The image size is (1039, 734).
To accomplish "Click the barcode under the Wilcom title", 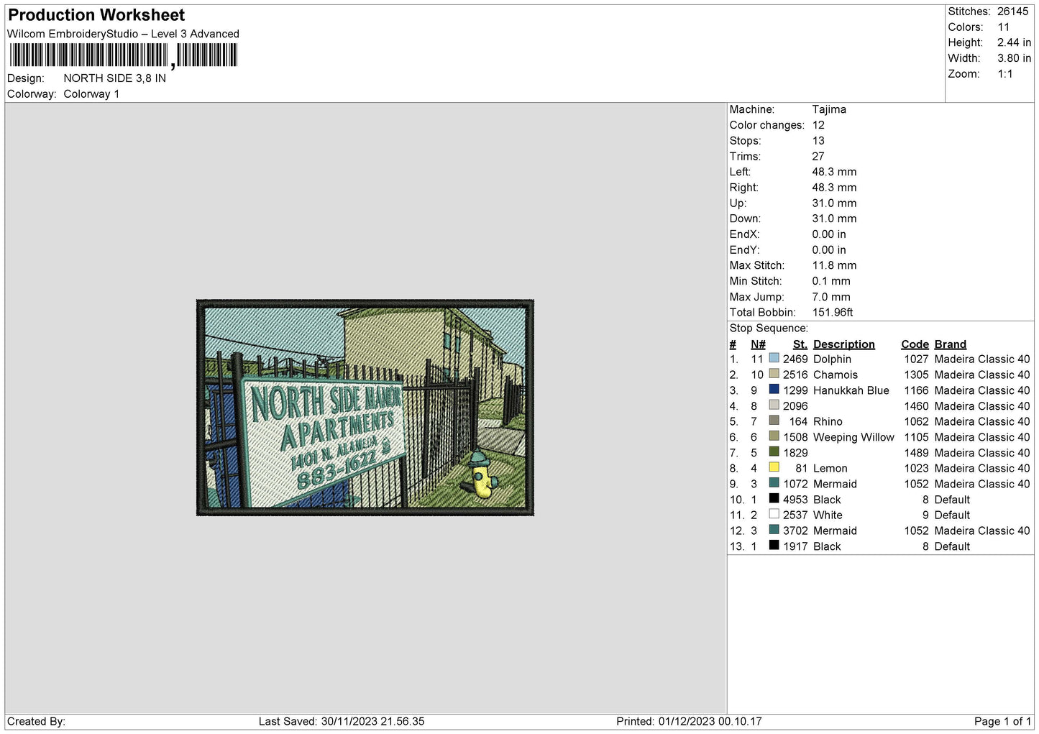I will coord(123,55).
